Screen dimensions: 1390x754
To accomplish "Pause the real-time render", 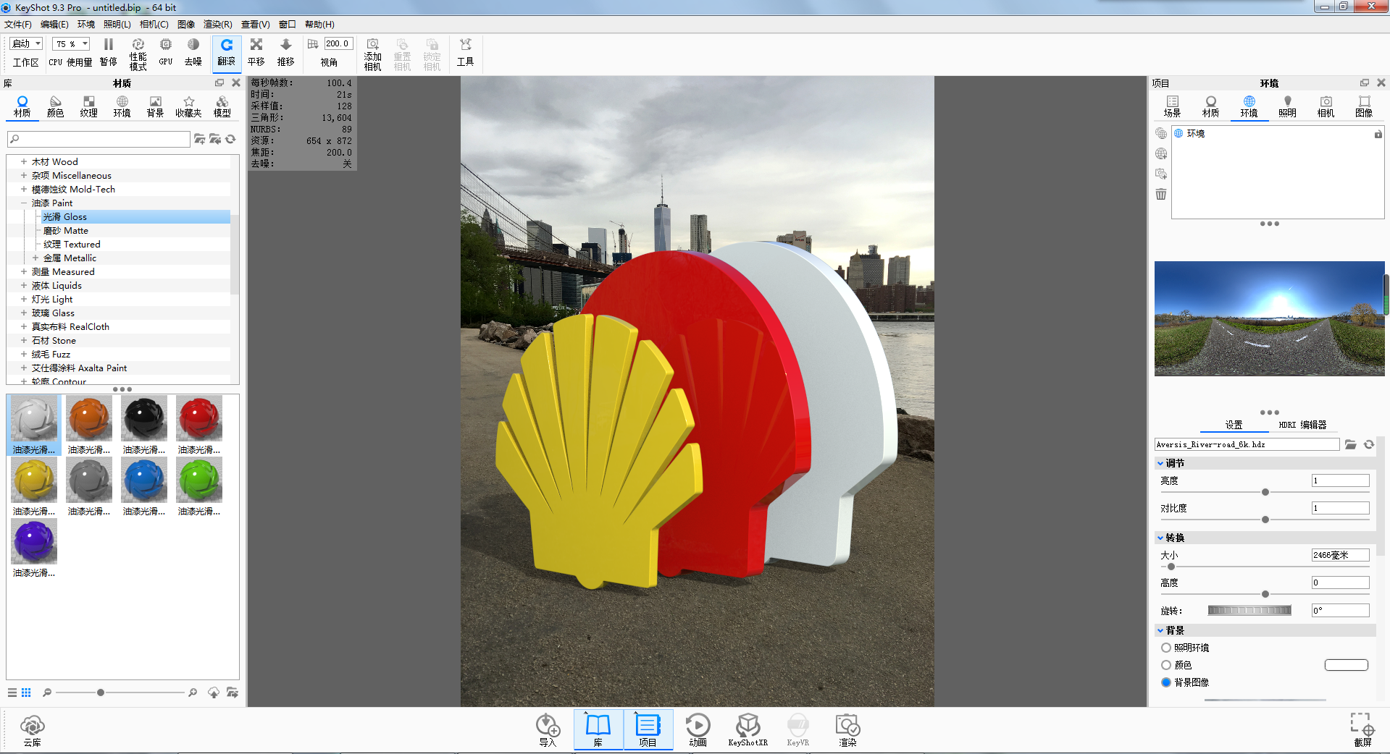I will [109, 52].
